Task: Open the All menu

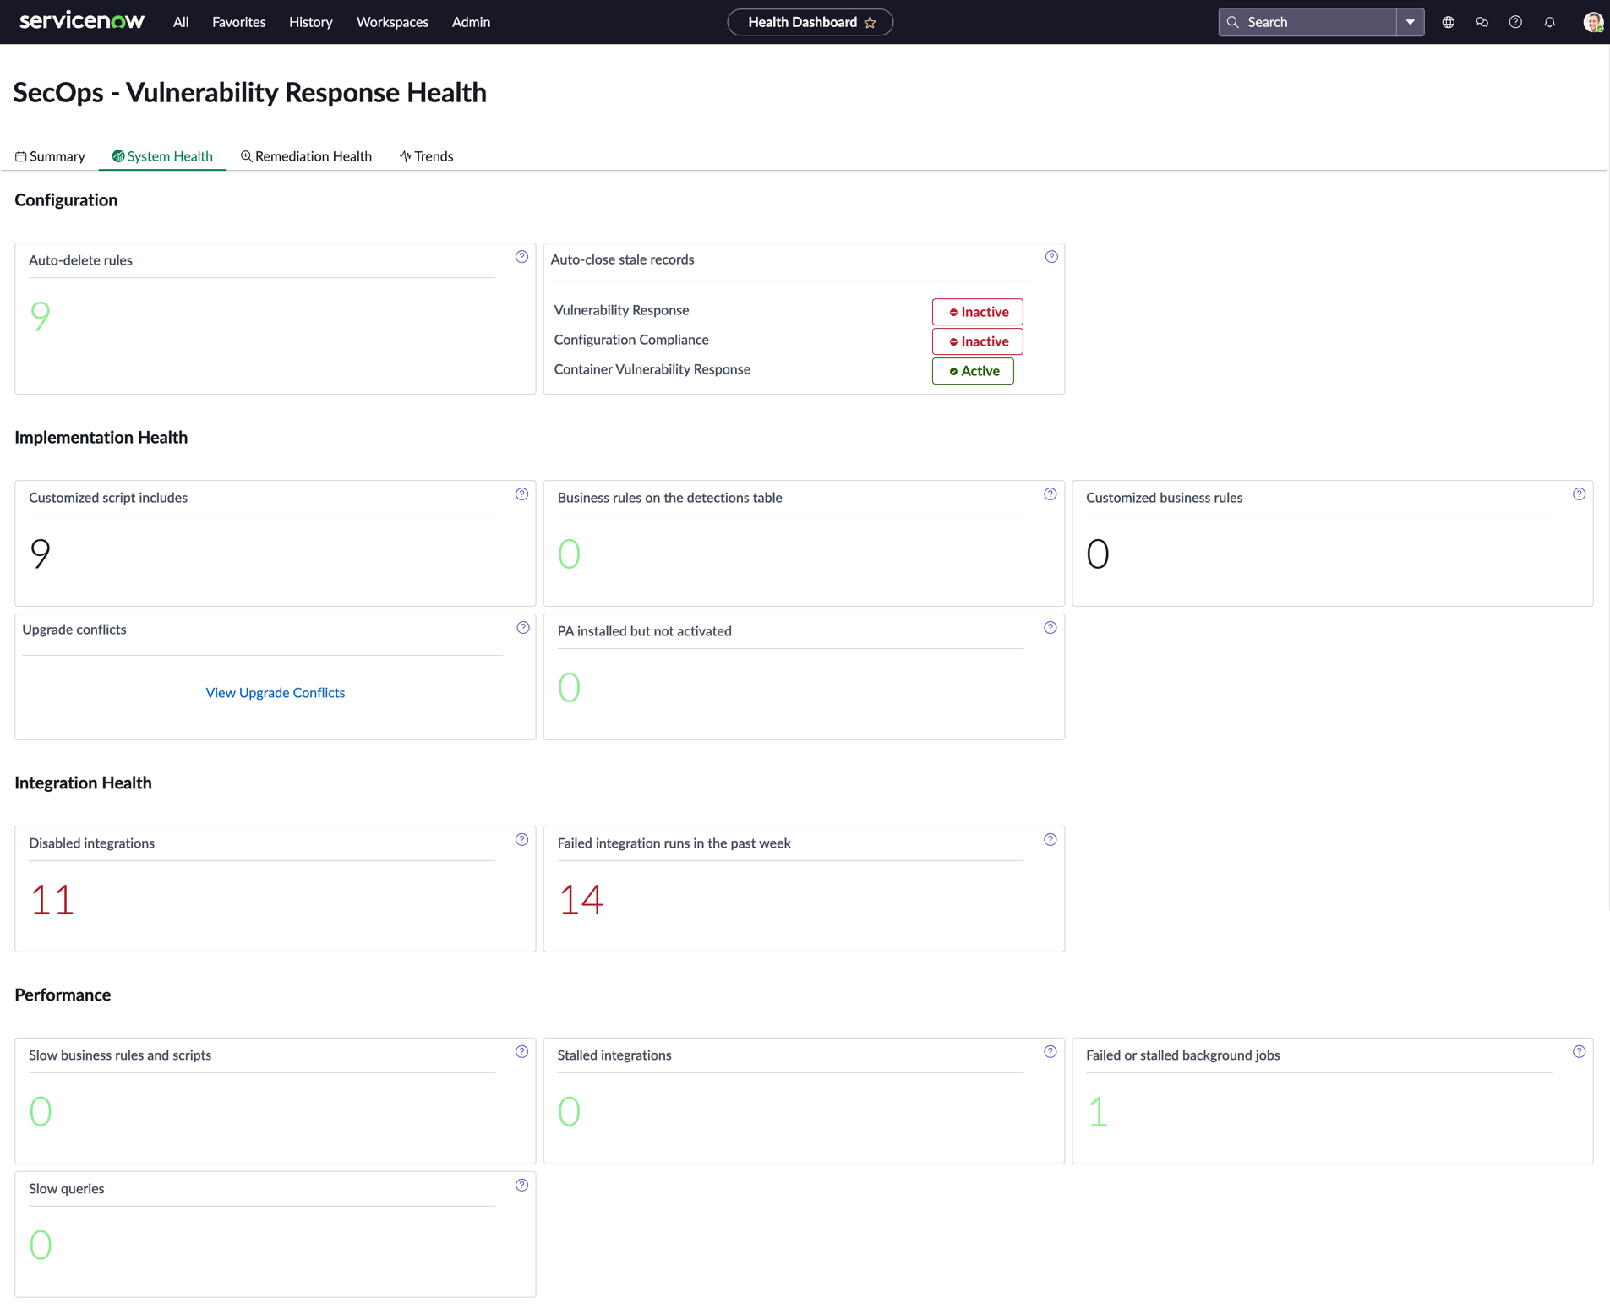Action: pyautogui.click(x=181, y=22)
